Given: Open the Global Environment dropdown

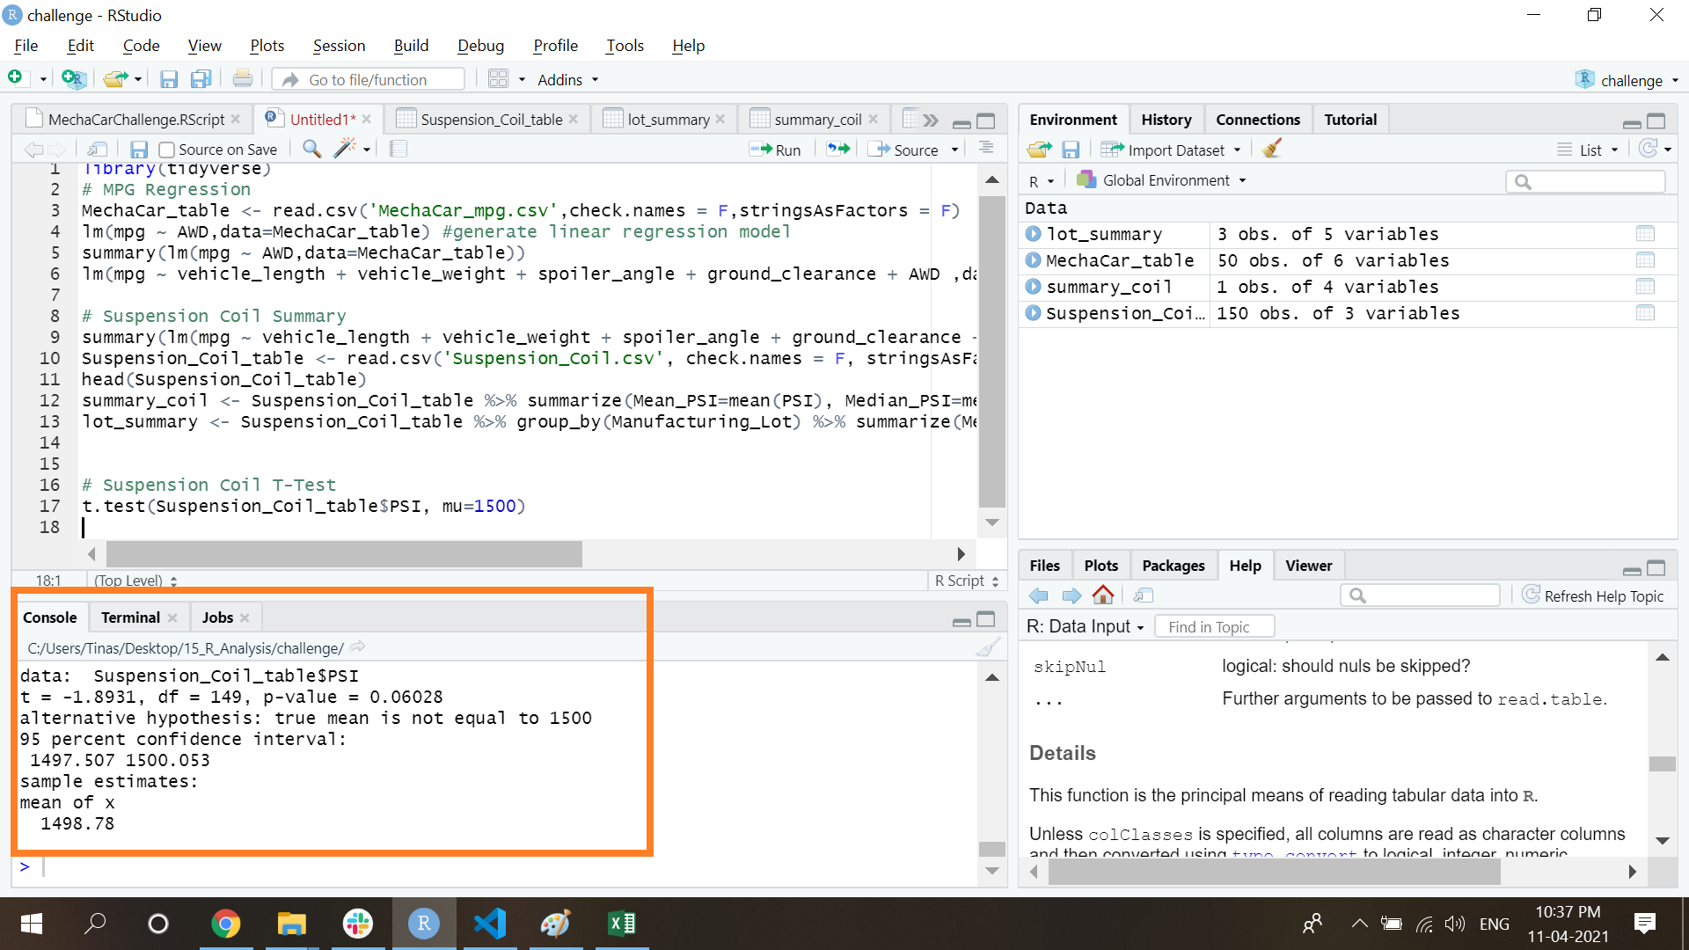Looking at the screenshot, I should pos(1161,180).
